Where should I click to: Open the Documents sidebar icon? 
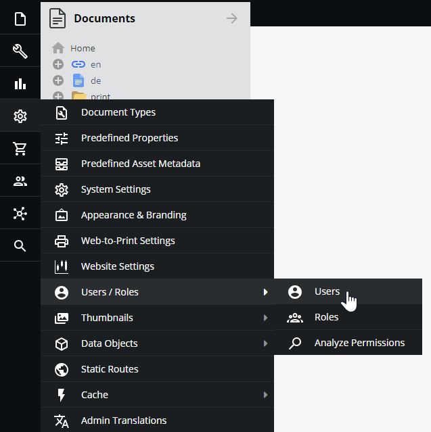(x=20, y=18)
